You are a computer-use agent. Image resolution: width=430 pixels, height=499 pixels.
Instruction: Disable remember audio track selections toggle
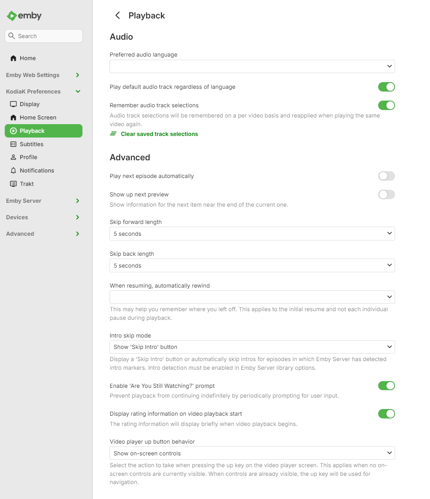386,105
